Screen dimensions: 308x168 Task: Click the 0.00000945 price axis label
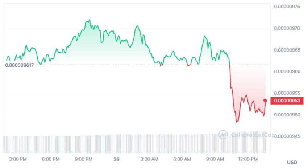(287, 136)
